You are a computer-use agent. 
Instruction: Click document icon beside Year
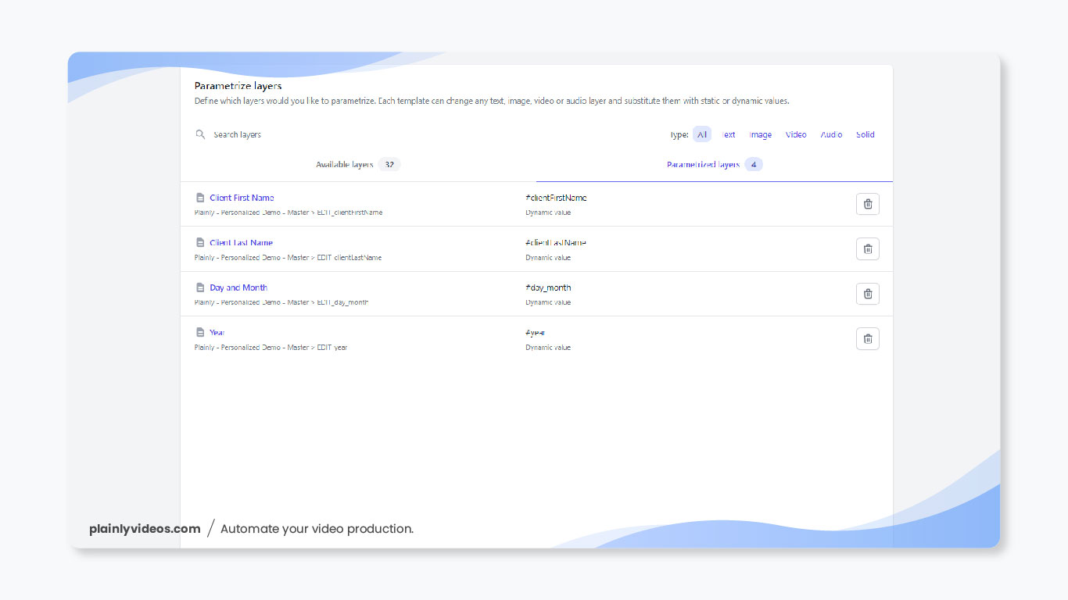[200, 333]
